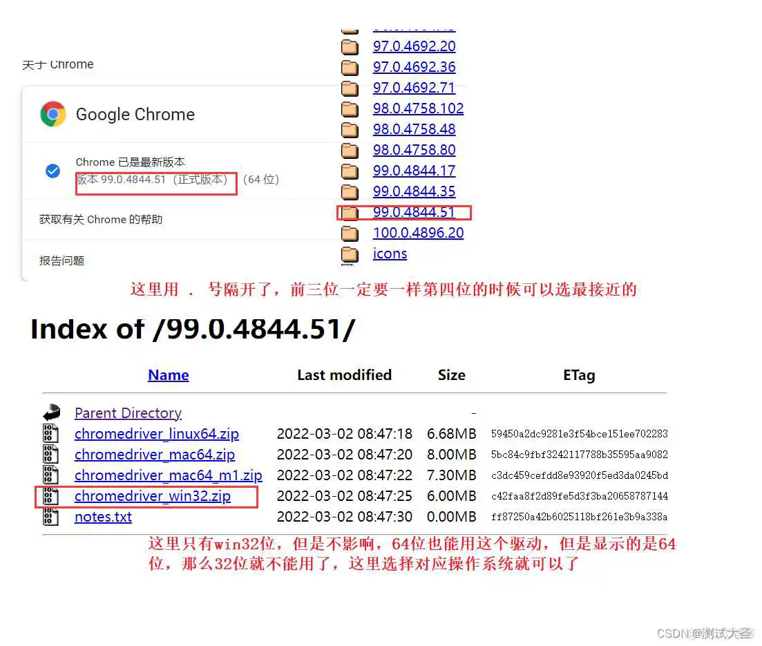762x646 pixels.
Task: Open the 97.0.4692.36 version link
Action: (414, 67)
